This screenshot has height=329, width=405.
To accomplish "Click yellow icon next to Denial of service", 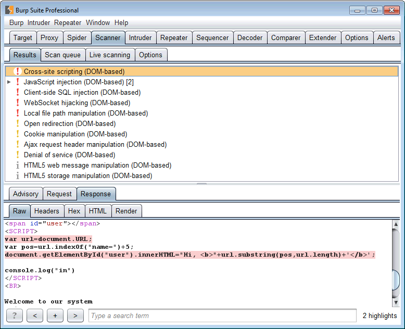I will coord(18,155).
